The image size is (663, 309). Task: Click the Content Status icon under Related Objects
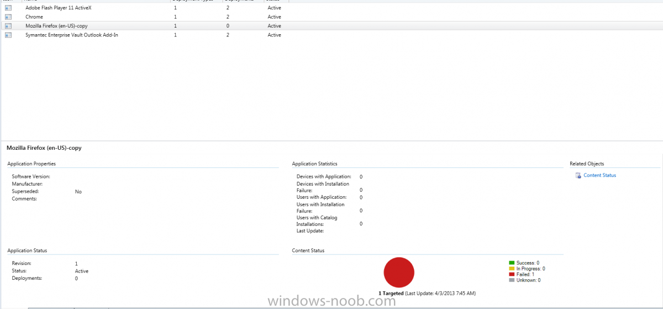coord(578,176)
